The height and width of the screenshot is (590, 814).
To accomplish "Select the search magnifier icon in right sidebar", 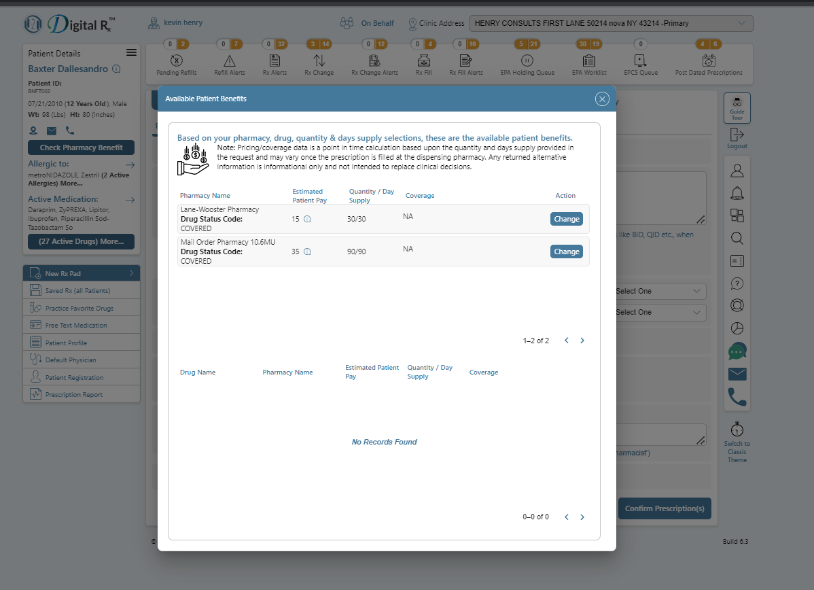I will click(x=737, y=239).
